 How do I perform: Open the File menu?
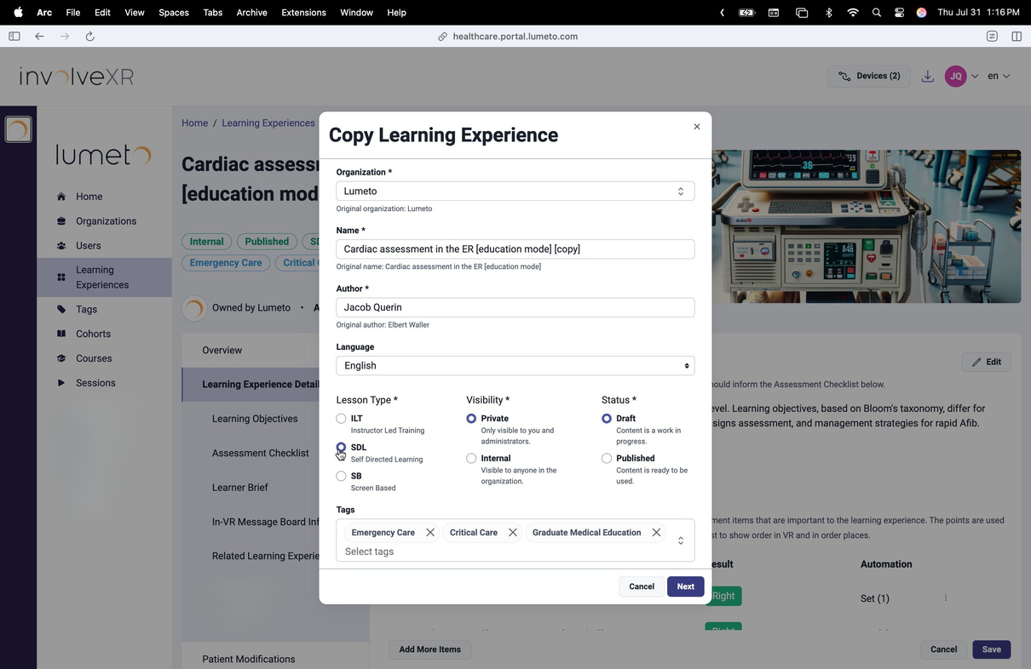coord(73,13)
